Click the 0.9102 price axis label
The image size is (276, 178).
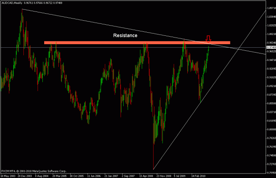tap(272, 77)
